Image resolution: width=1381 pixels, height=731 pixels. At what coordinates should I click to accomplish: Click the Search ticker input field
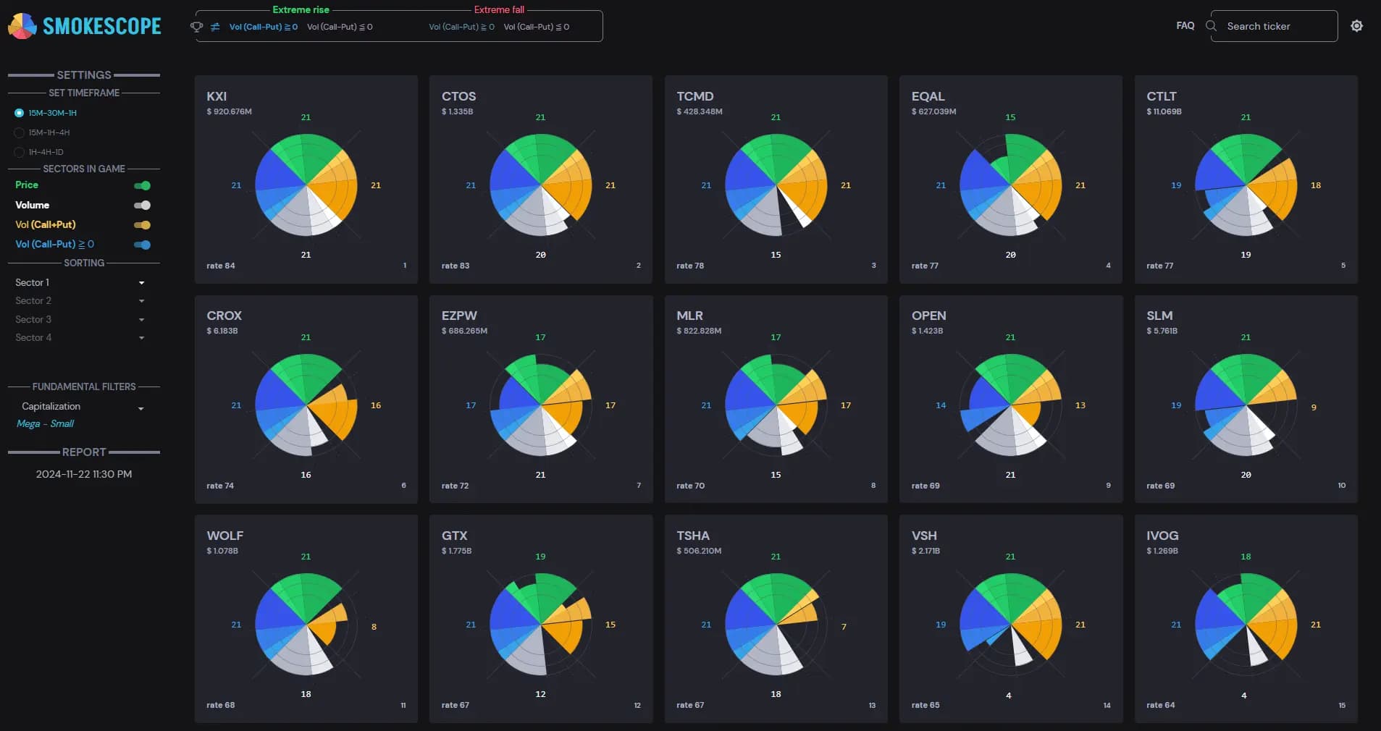click(x=1275, y=26)
